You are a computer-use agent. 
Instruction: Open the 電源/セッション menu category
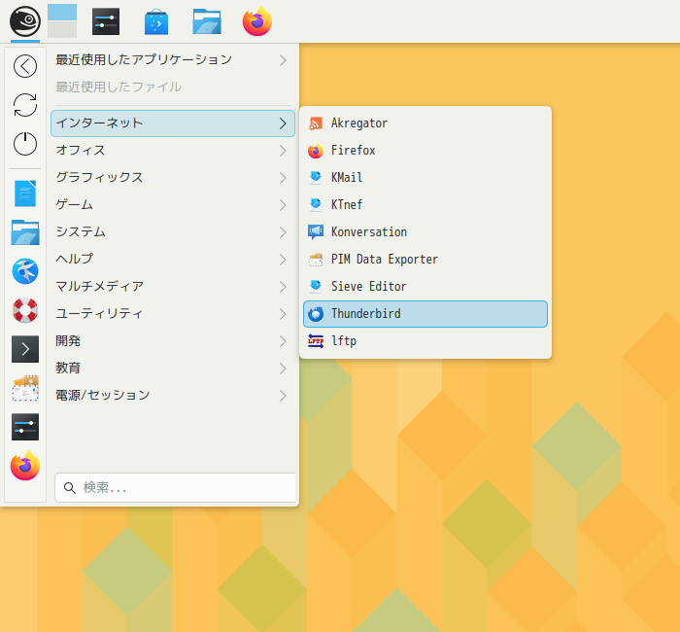[x=173, y=396]
